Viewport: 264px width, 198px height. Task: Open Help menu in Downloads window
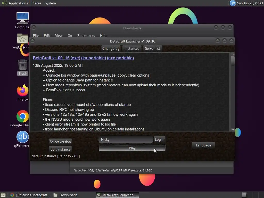[104, 36]
